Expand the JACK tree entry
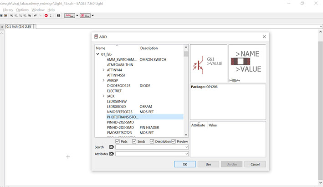The height and width of the screenshot is (187, 323). tap(103, 96)
